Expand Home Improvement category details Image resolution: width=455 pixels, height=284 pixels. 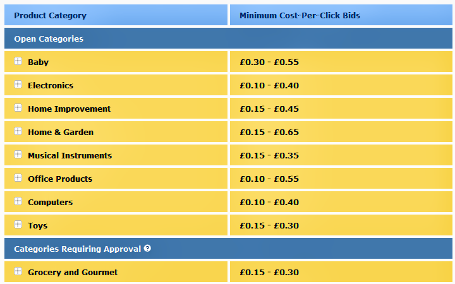18,109
